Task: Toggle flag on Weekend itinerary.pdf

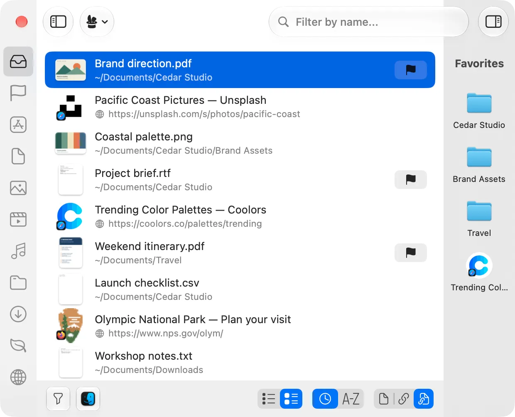Action: (x=411, y=253)
